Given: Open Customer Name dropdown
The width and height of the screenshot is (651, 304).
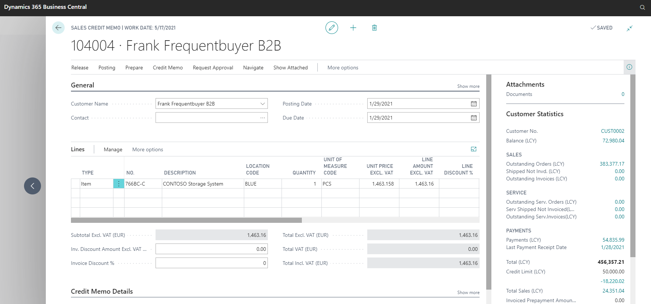Looking at the screenshot, I should click(262, 104).
